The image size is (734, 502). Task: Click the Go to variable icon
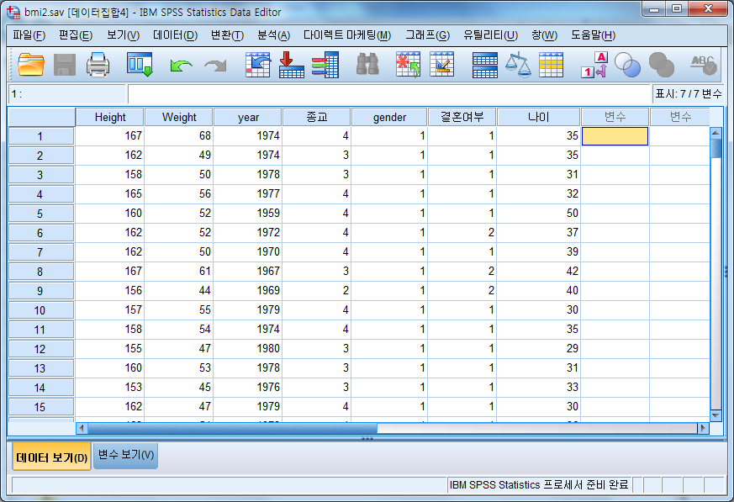[291, 65]
